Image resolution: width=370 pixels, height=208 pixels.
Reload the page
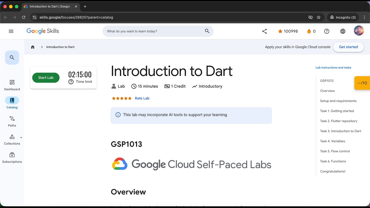[x=24, y=17]
